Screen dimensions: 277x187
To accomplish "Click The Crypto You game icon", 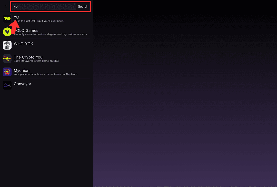I will (7, 58).
